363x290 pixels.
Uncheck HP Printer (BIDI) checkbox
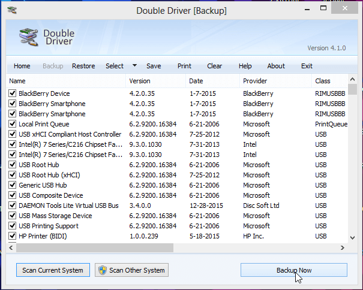tap(12, 235)
